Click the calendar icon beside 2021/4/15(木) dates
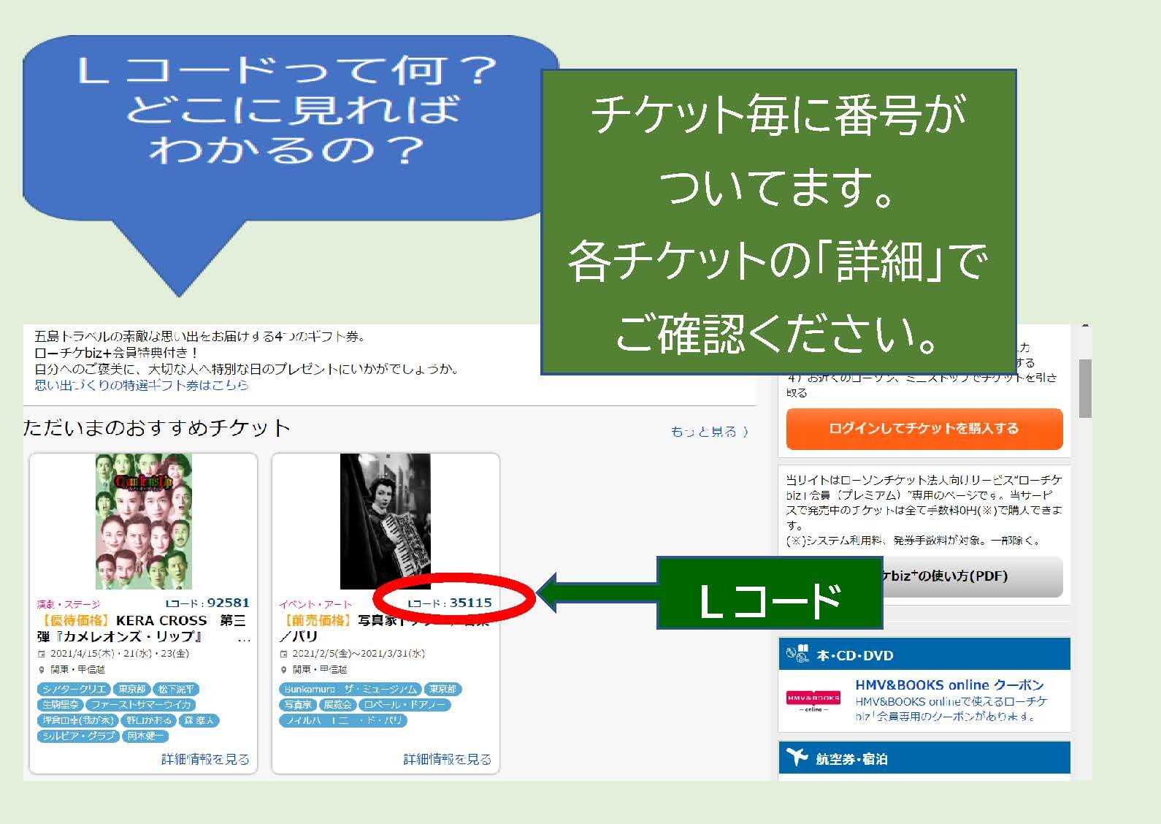Viewport: 1161px width, 824px height. coord(42,654)
